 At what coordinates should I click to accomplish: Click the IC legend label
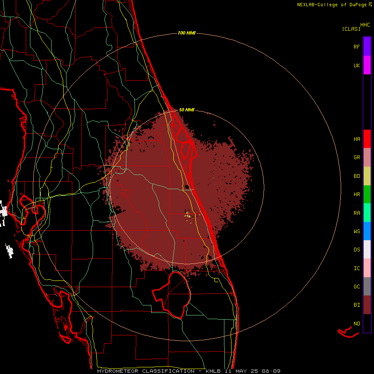tap(357, 268)
